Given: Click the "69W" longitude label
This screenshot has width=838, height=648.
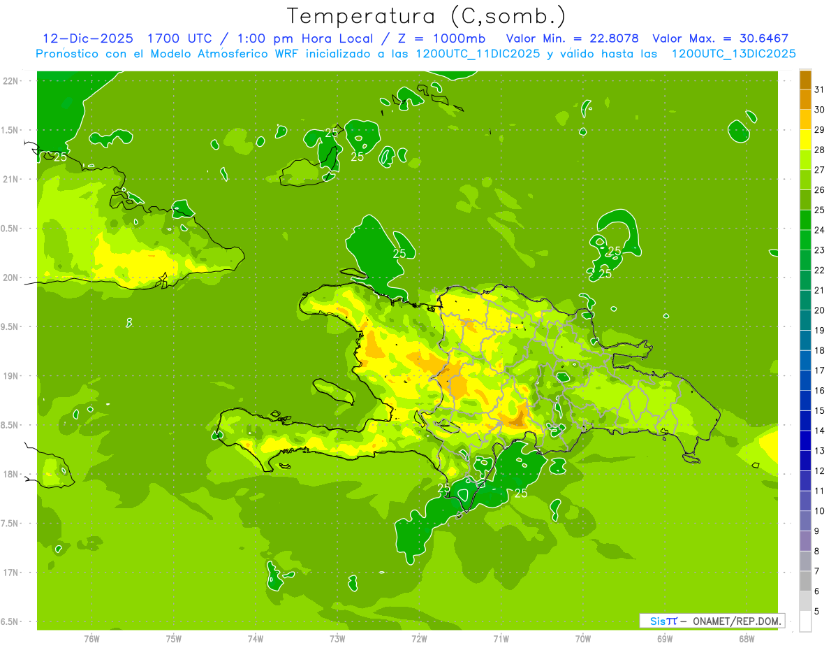Looking at the screenshot, I should pyautogui.click(x=665, y=638).
